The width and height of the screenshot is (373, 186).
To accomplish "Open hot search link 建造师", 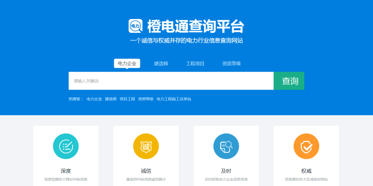I will coord(111,99).
